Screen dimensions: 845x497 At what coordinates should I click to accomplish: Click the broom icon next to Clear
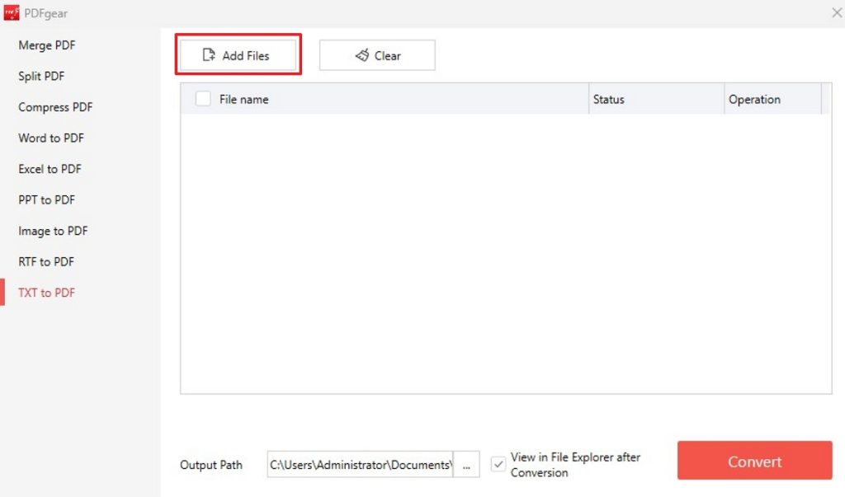pos(361,54)
